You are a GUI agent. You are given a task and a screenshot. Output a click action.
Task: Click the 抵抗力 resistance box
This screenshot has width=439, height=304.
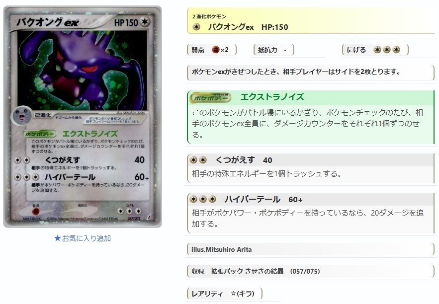click(274, 50)
